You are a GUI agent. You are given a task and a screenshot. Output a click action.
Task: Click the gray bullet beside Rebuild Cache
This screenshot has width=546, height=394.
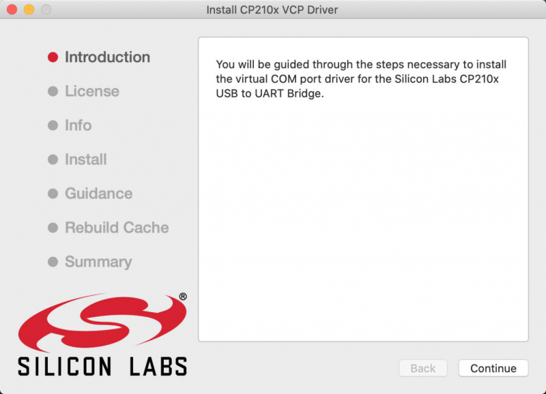point(53,228)
